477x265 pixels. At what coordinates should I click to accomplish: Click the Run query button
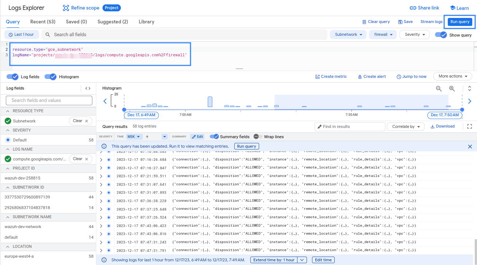click(459, 22)
